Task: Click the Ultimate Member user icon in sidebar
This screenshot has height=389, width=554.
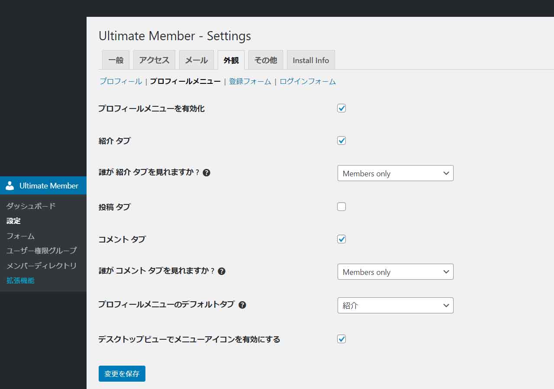Action: coord(10,186)
